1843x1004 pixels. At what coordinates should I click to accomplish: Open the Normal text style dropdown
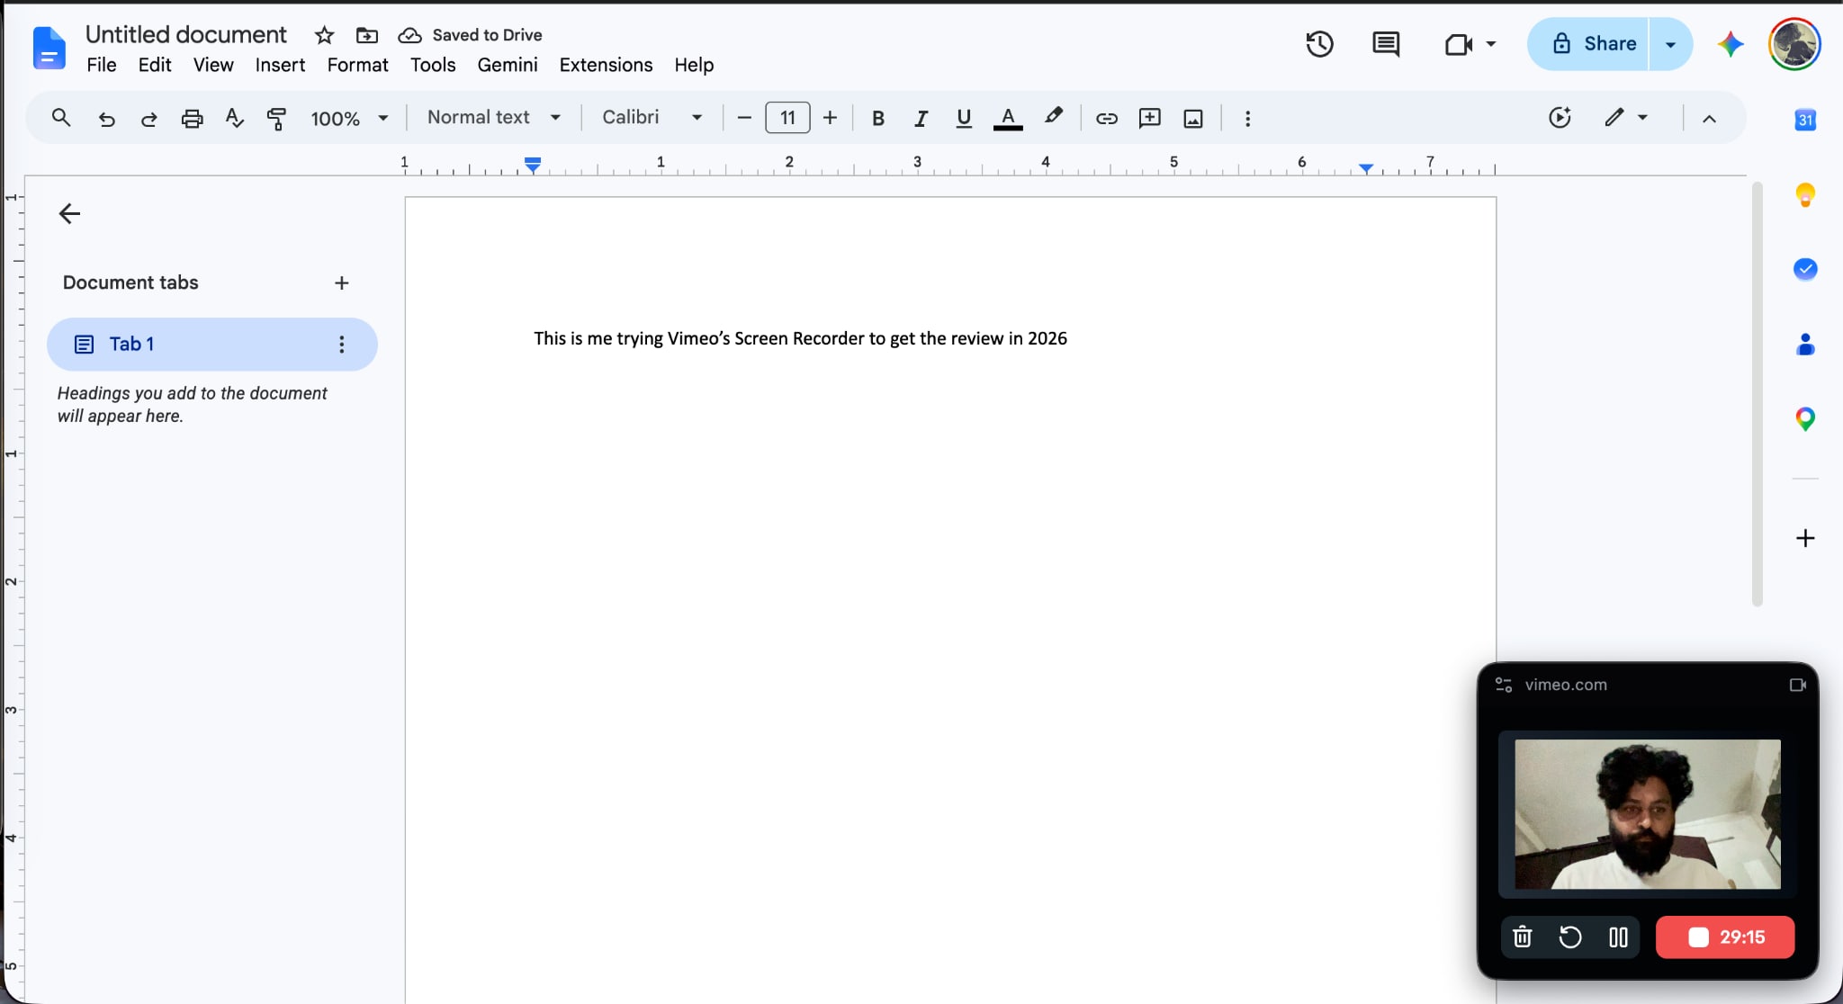click(x=494, y=118)
